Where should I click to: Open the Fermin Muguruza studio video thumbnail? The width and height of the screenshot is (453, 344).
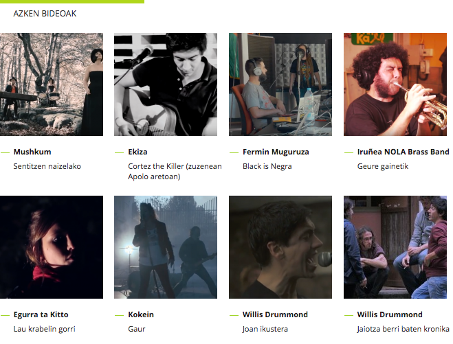tap(280, 84)
